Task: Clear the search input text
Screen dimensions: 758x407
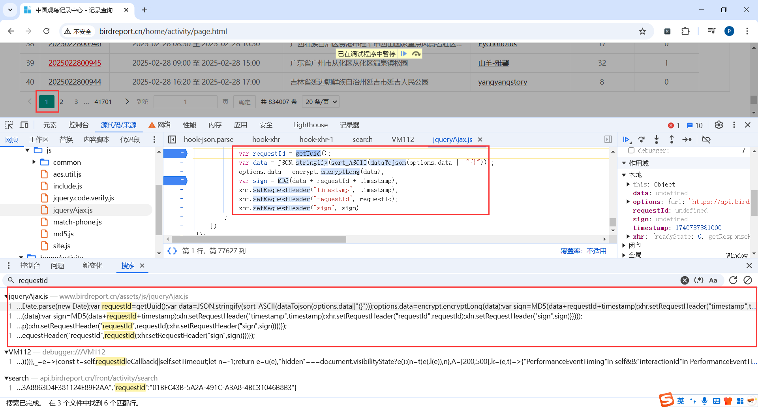Action: [x=685, y=281]
